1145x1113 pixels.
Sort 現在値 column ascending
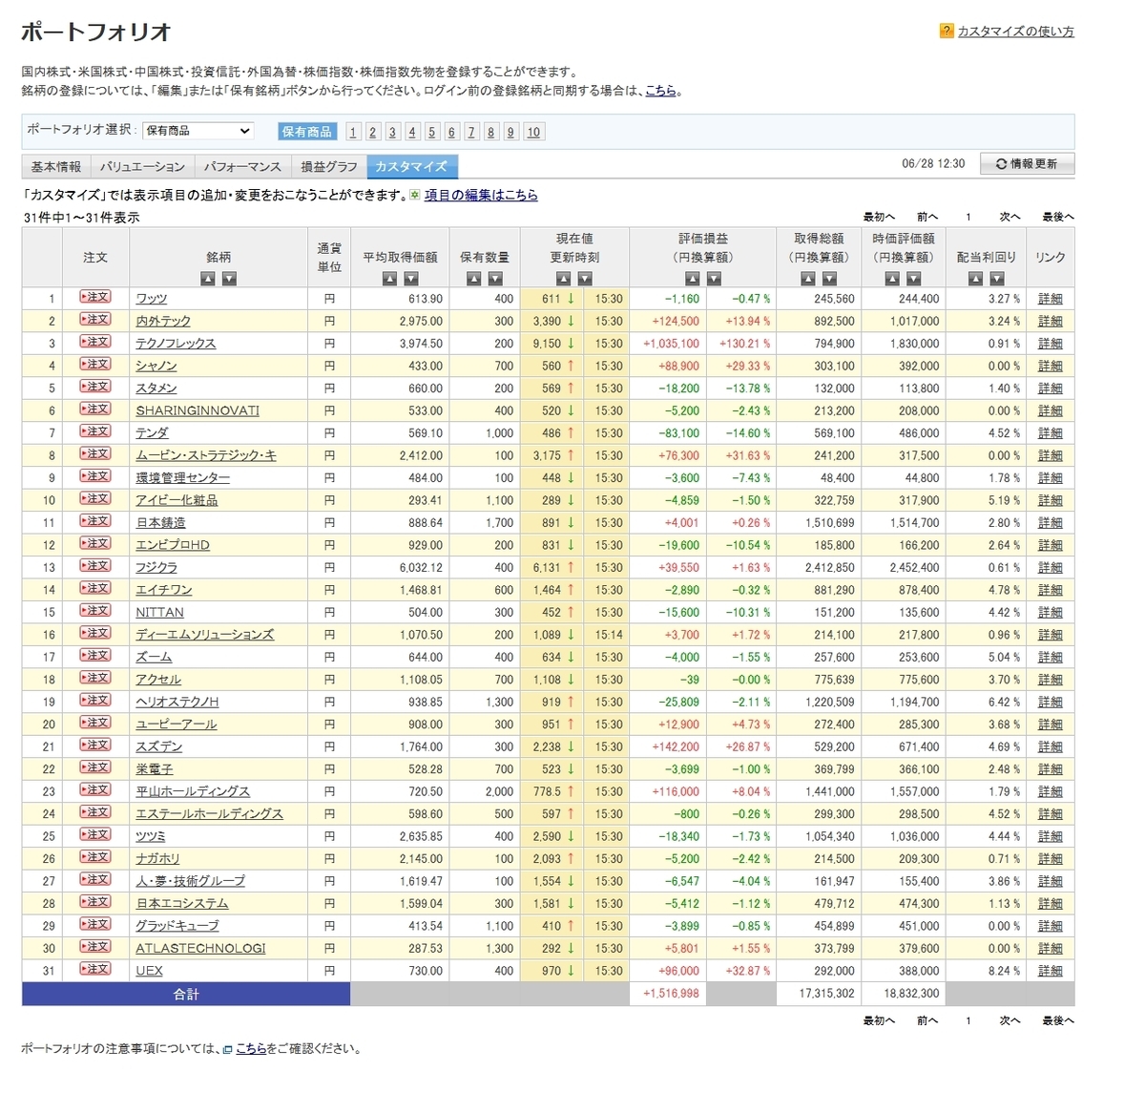coord(564,279)
